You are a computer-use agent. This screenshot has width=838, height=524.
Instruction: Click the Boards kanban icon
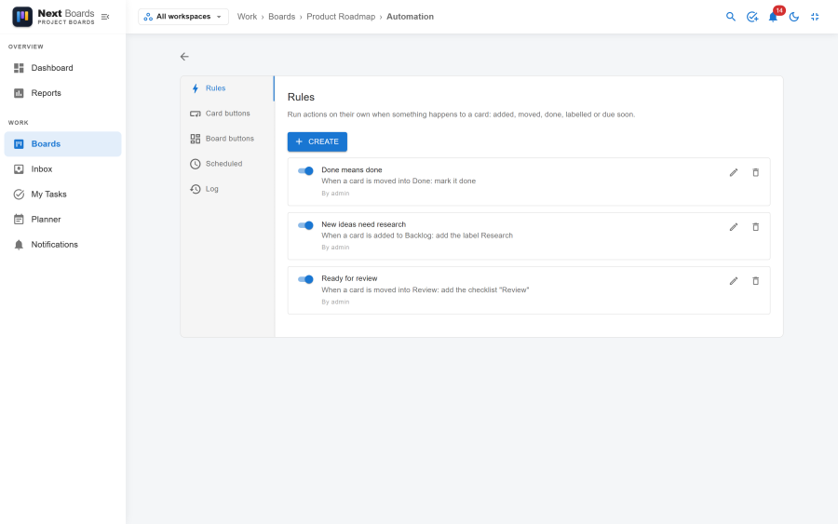pyautogui.click(x=19, y=143)
